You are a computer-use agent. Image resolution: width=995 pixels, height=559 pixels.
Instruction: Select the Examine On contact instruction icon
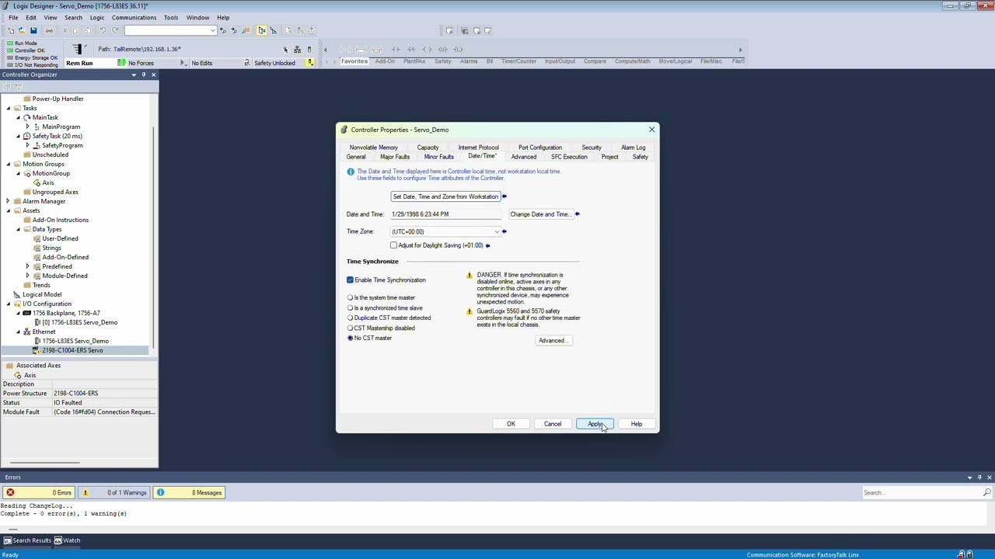(x=396, y=50)
